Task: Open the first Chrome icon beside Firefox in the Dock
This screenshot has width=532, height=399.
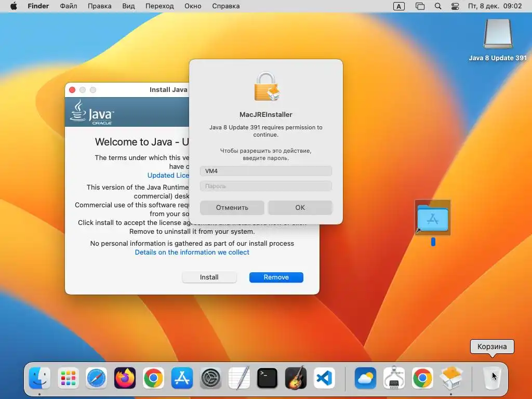Action: 153,378
